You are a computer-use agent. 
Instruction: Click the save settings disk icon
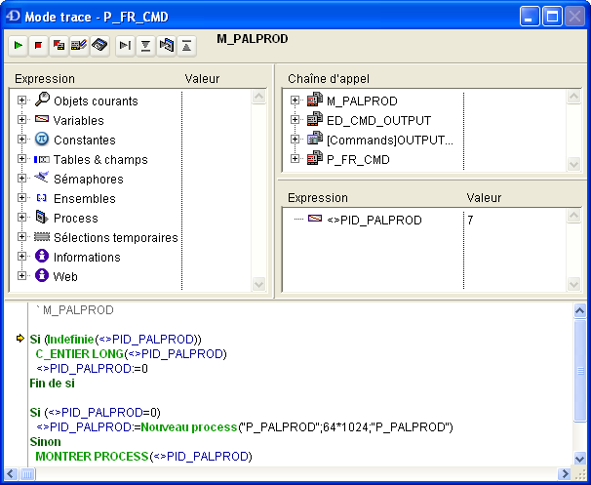99,45
